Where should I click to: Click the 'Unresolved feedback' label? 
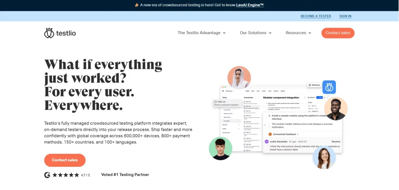284,134
